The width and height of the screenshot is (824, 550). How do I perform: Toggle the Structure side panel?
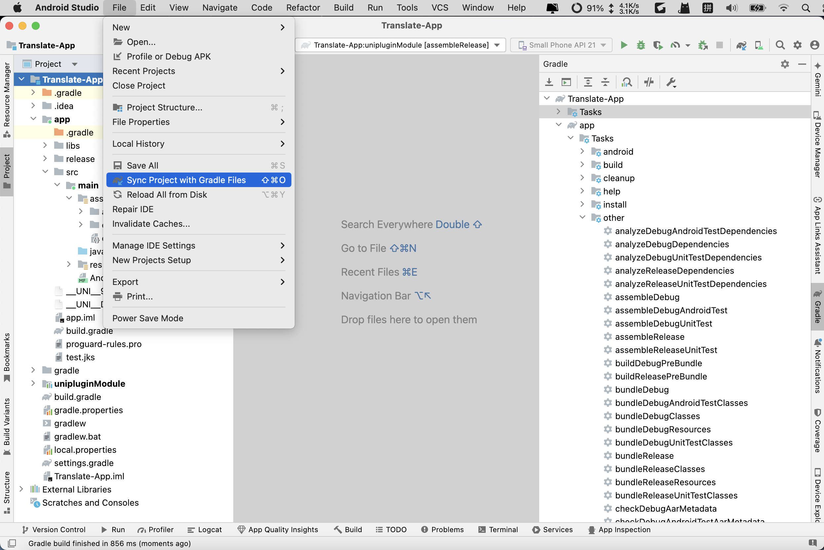(7, 492)
